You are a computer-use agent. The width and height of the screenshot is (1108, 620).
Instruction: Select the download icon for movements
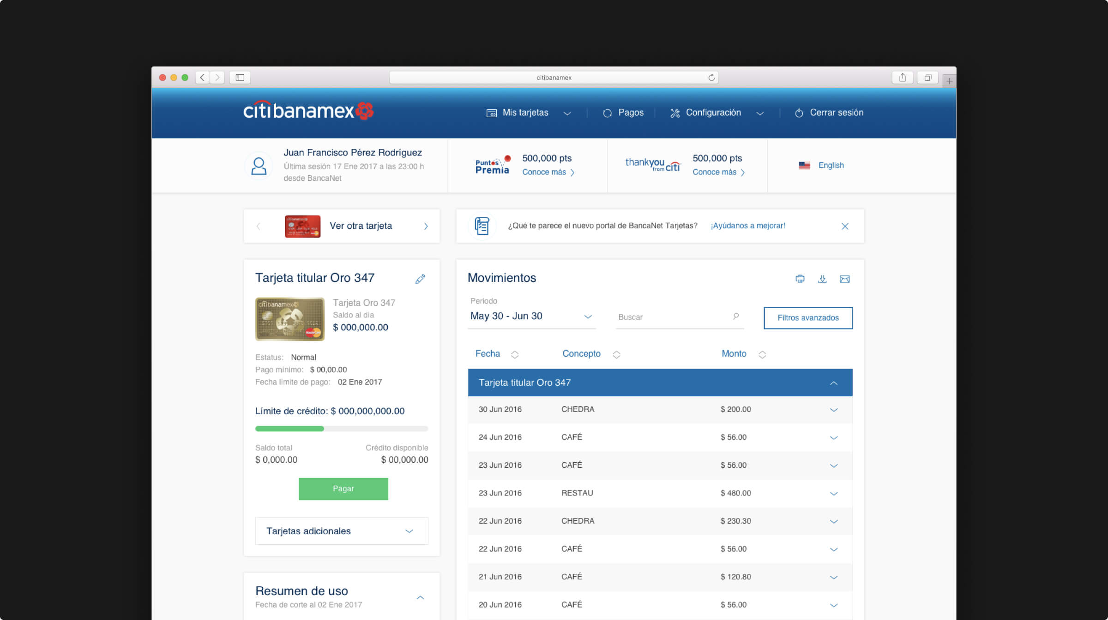pyautogui.click(x=822, y=279)
